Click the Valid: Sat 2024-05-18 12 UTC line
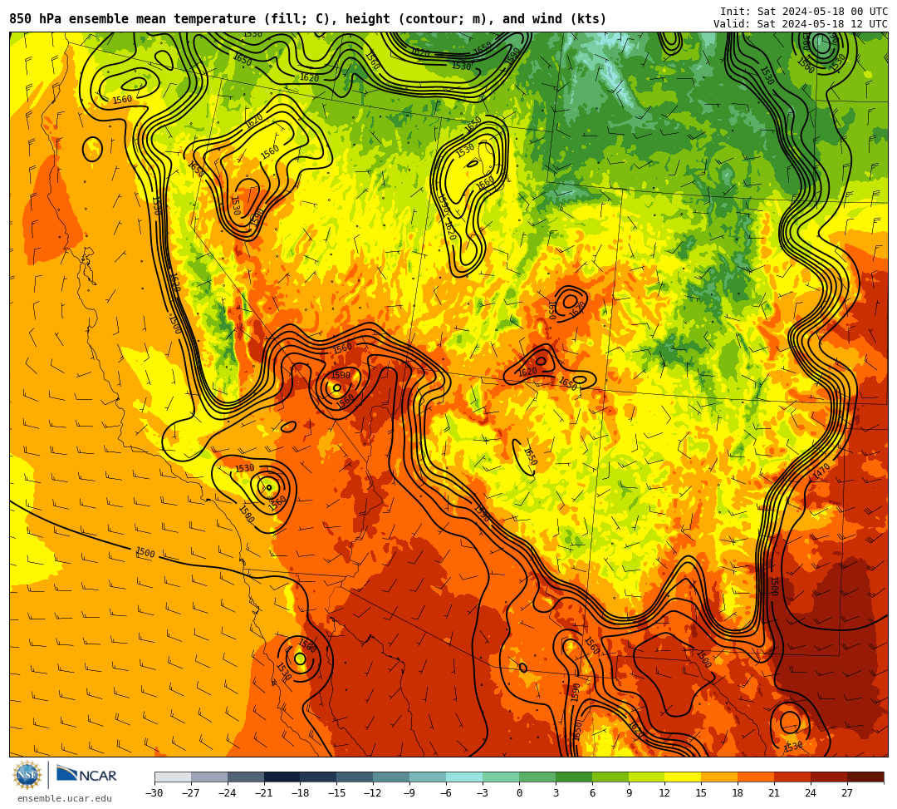The width and height of the screenshot is (897, 809). point(801,24)
